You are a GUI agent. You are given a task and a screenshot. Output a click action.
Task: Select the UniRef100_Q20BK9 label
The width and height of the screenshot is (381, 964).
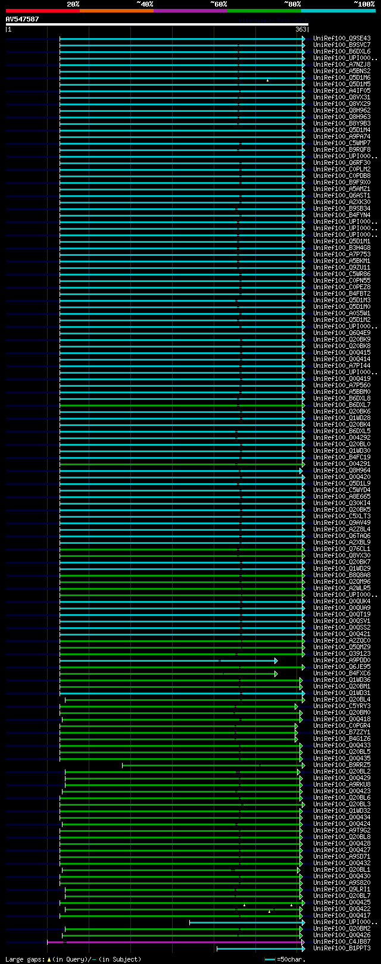coord(342,340)
